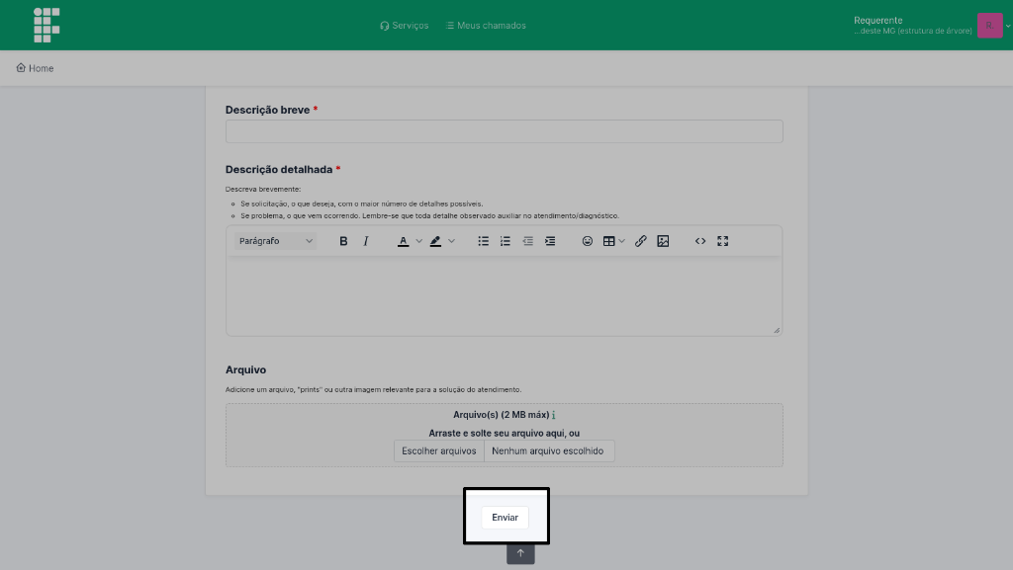Click the Descrição breve input field
The width and height of the screenshot is (1013, 570).
tap(504, 131)
